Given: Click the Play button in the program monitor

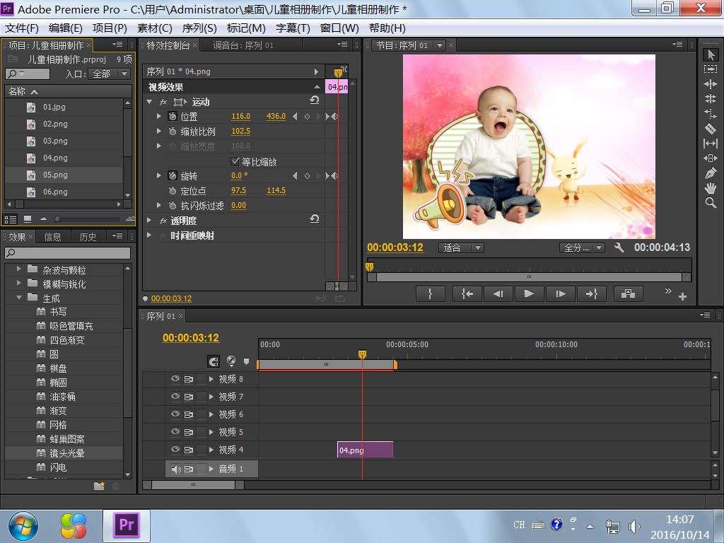Looking at the screenshot, I should [529, 293].
